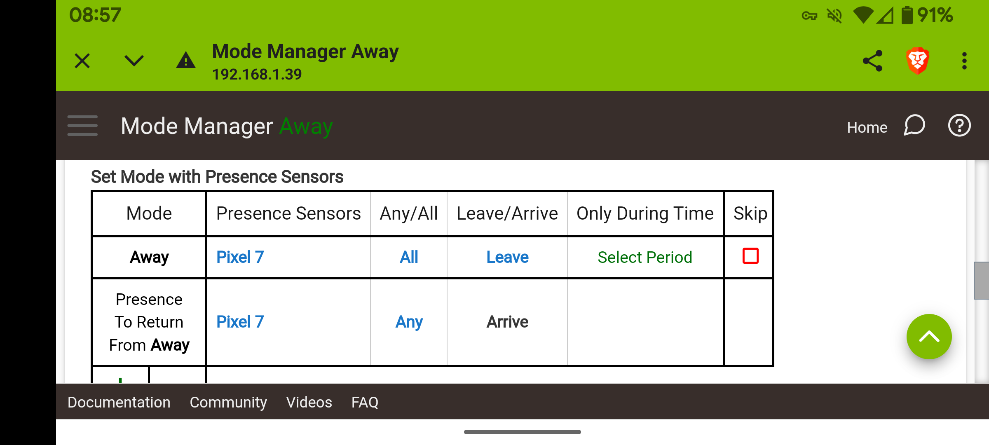Viewport: 989px width, 445px height.
Task: Open the Documentation footer link
Action: 119,402
